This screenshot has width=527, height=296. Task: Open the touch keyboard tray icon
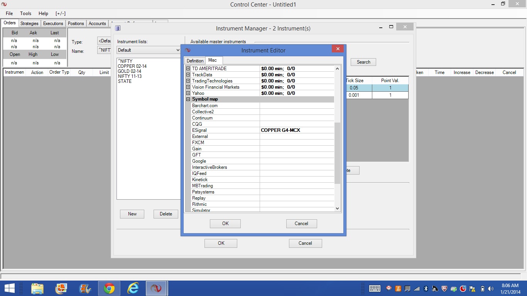click(375, 289)
